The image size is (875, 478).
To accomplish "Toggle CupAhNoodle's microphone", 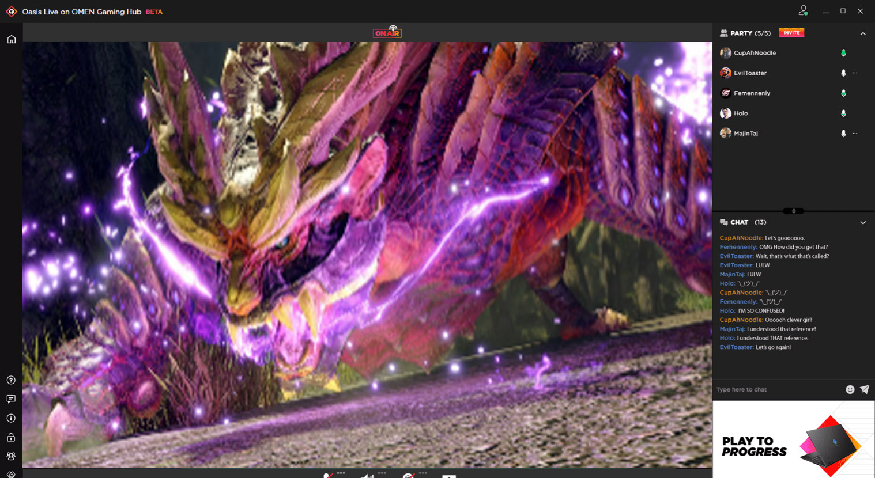I will [x=843, y=53].
